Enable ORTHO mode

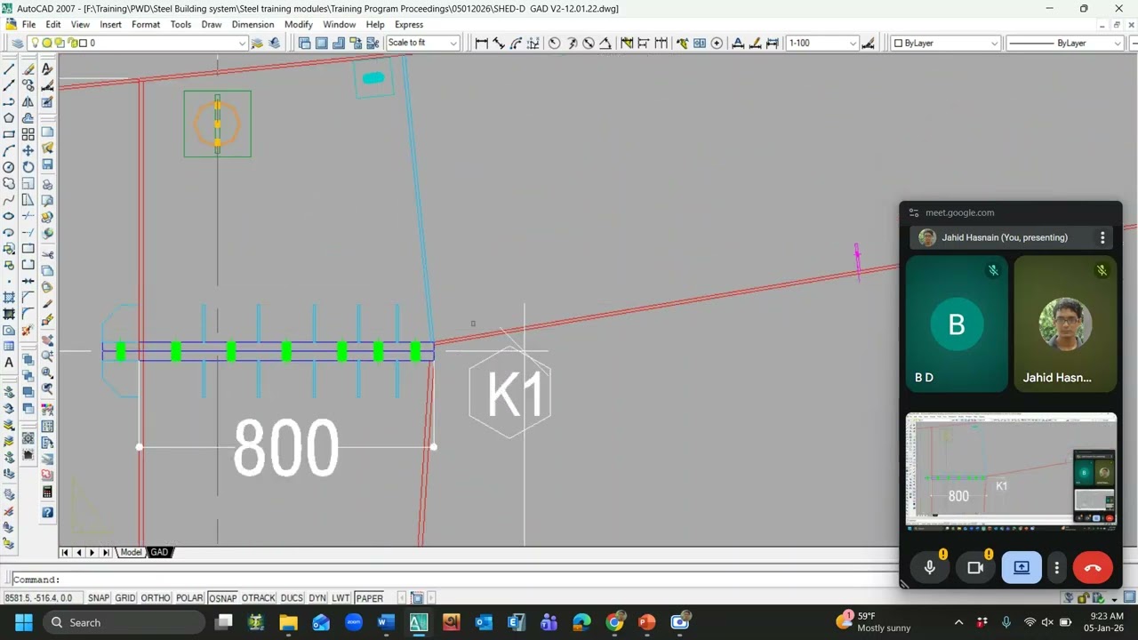coord(155,598)
